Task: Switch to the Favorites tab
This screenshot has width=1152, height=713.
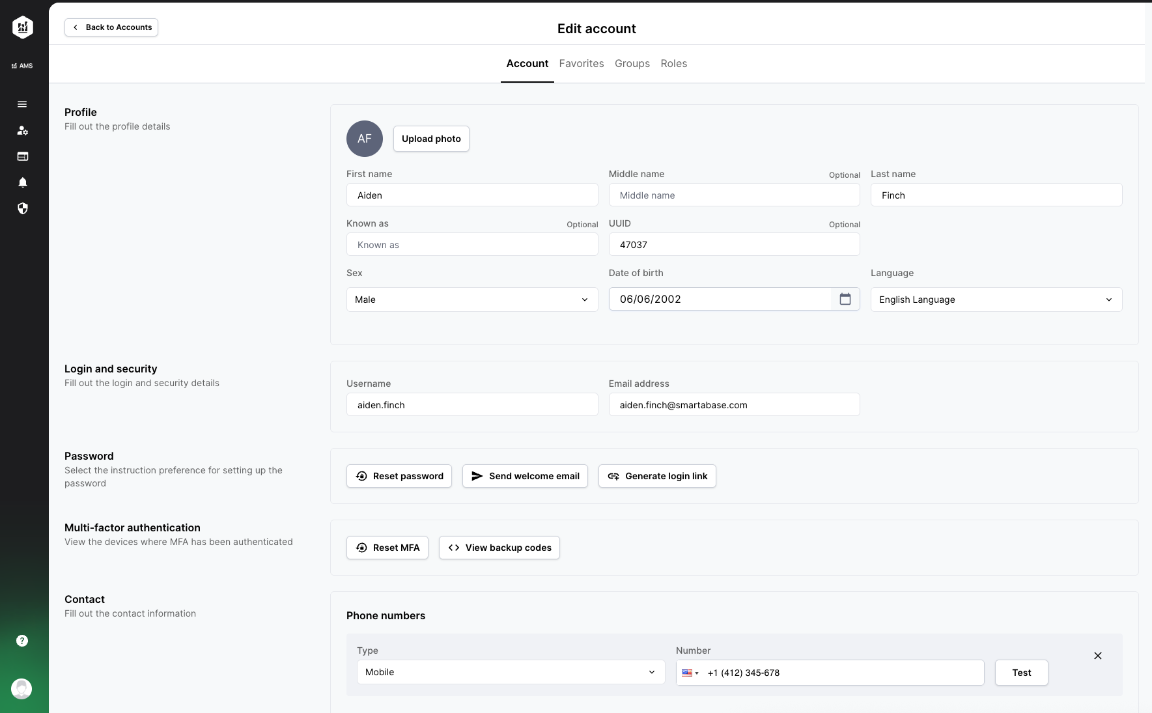Action: (x=582, y=63)
